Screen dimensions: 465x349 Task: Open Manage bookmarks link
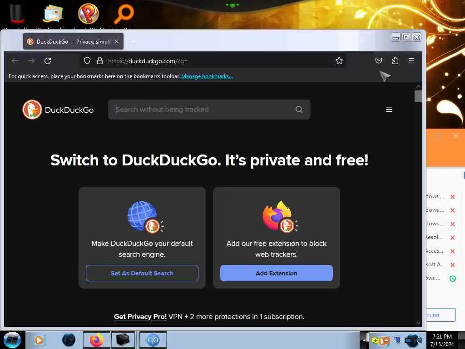pos(207,76)
